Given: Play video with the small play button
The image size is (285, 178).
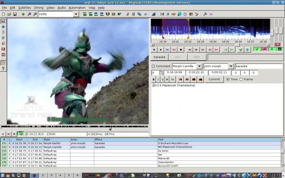Looking at the screenshot, I should click(3, 134).
